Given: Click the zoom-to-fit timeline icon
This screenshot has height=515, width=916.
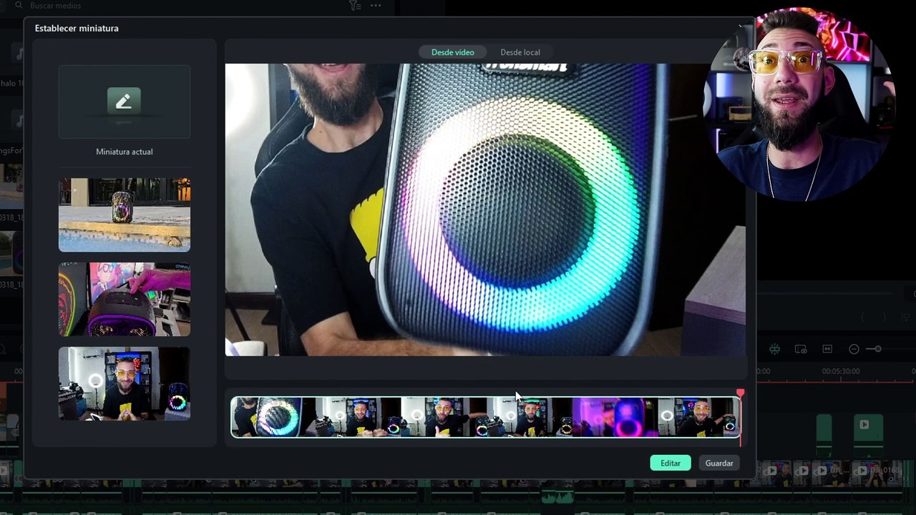Looking at the screenshot, I should [x=827, y=349].
